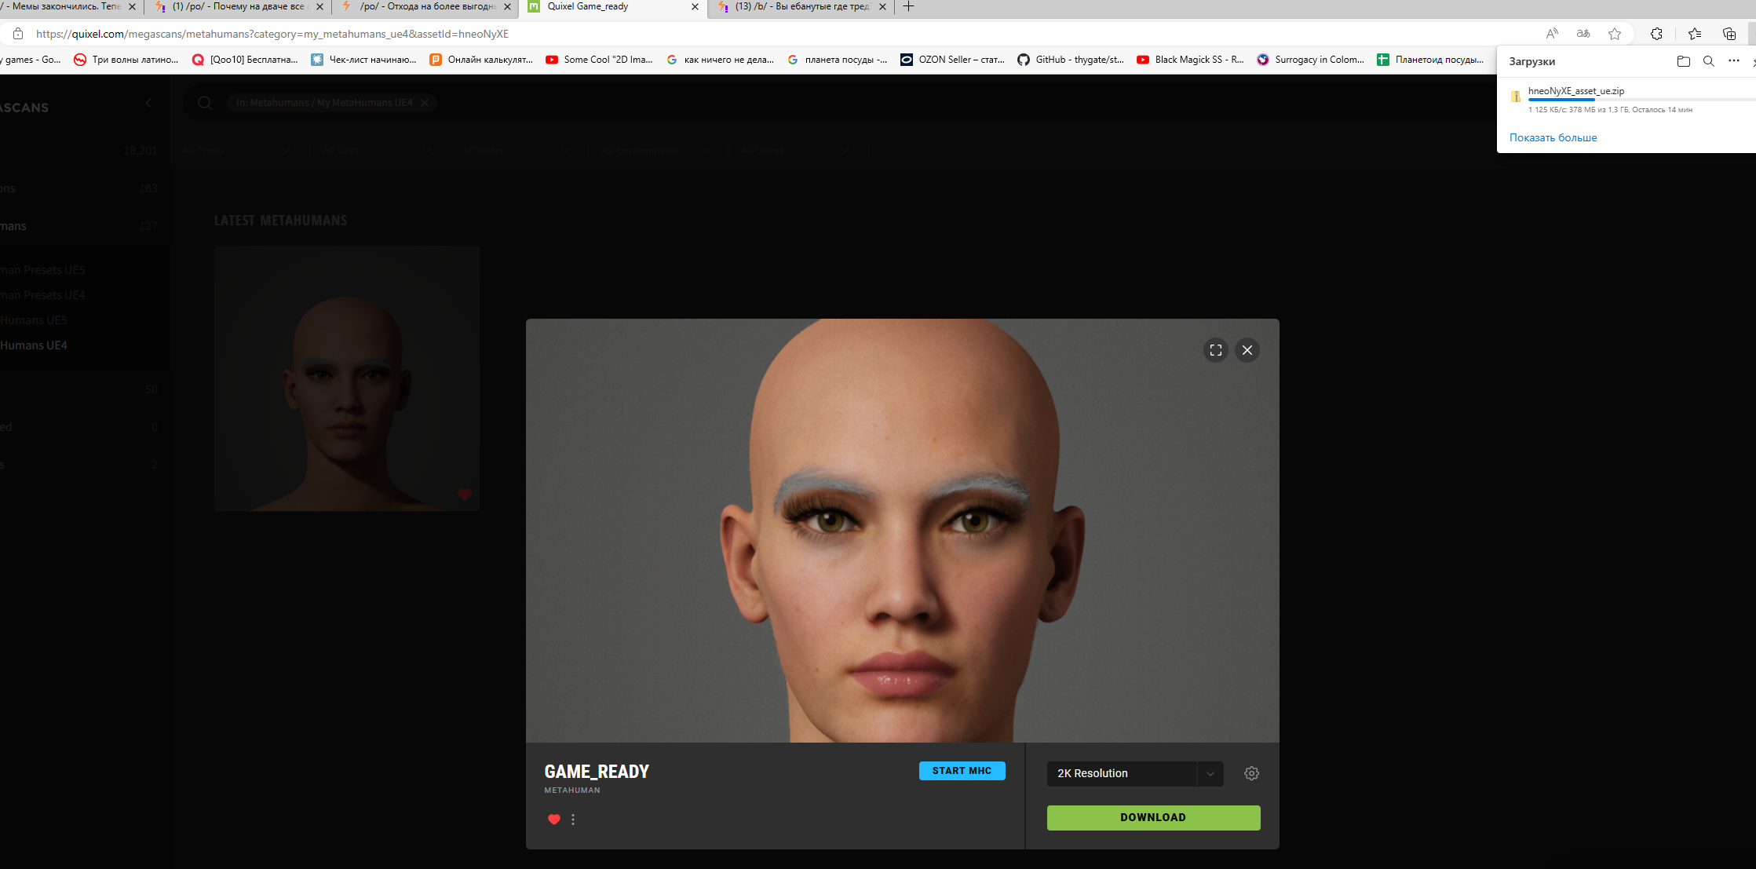This screenshot has height=869, width=1756.
Task: Add page to favorites star icon
Action: tap(1614, 34)
